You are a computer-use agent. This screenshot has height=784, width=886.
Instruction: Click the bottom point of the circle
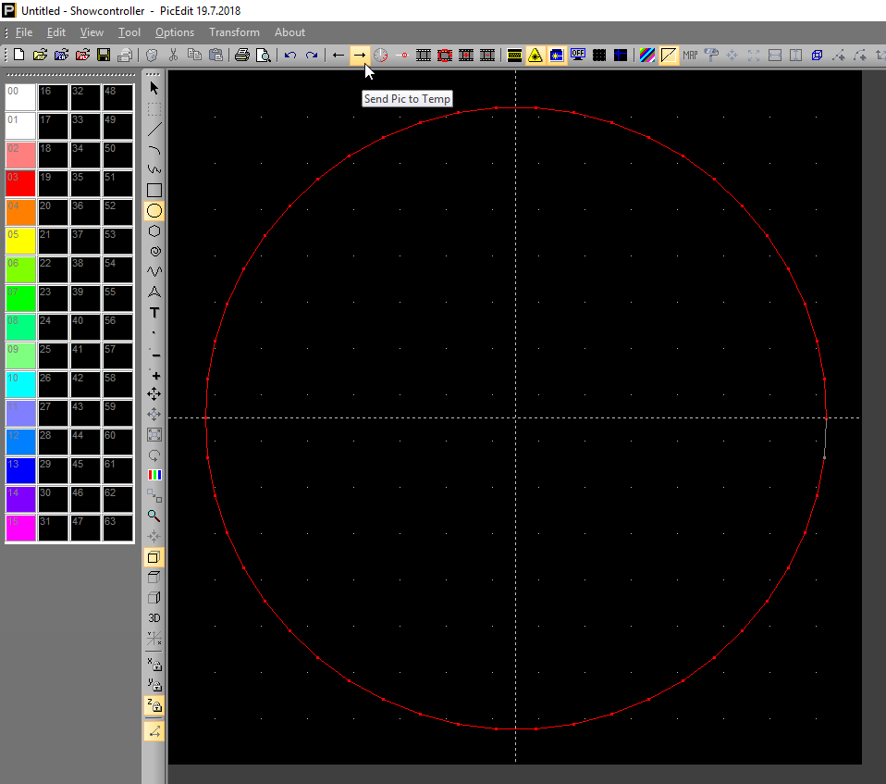click(x=516, y=729)
